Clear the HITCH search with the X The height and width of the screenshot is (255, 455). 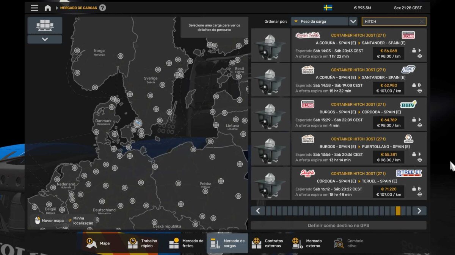(422, 22)
